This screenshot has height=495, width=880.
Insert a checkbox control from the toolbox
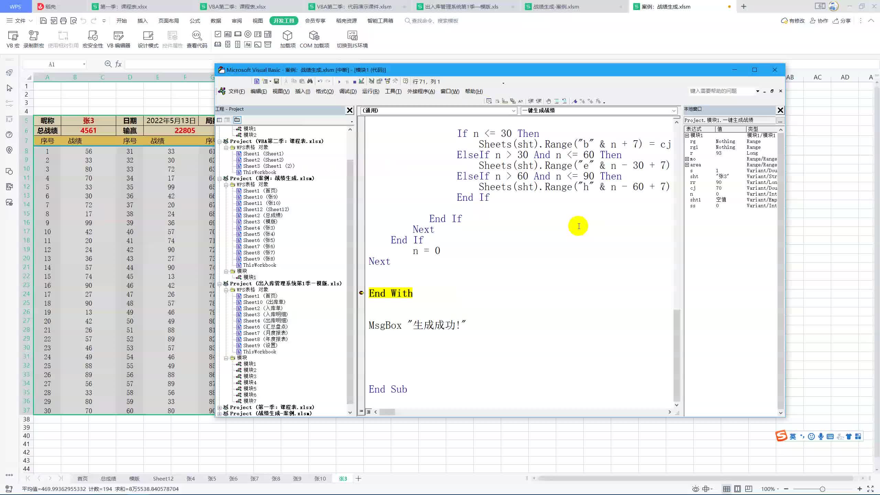(x=218, y=34)
